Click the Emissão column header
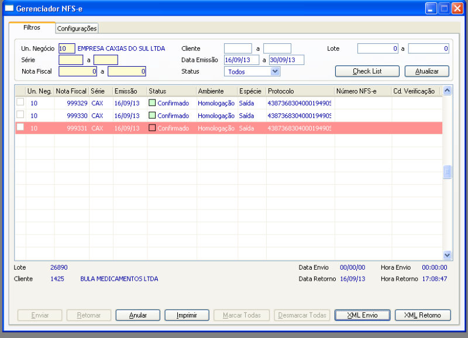 [130, 91]
